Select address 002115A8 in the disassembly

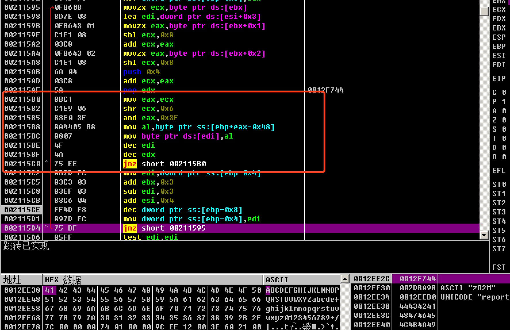pos(22,63)
